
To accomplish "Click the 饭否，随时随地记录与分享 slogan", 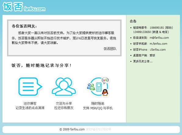I will [41, 65].
